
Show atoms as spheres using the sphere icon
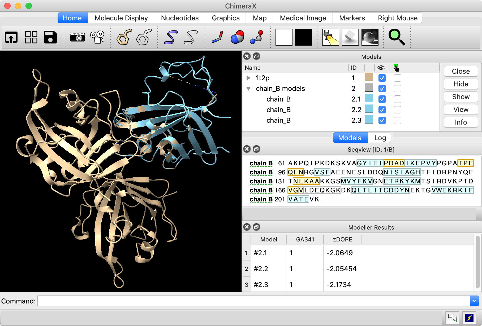(x=237, y=37)
